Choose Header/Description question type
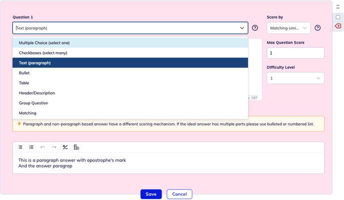 coord(130,93)
